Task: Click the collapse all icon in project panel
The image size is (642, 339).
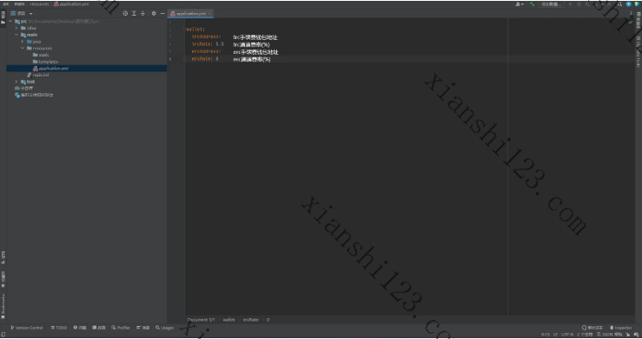Action: click(142, 14)
